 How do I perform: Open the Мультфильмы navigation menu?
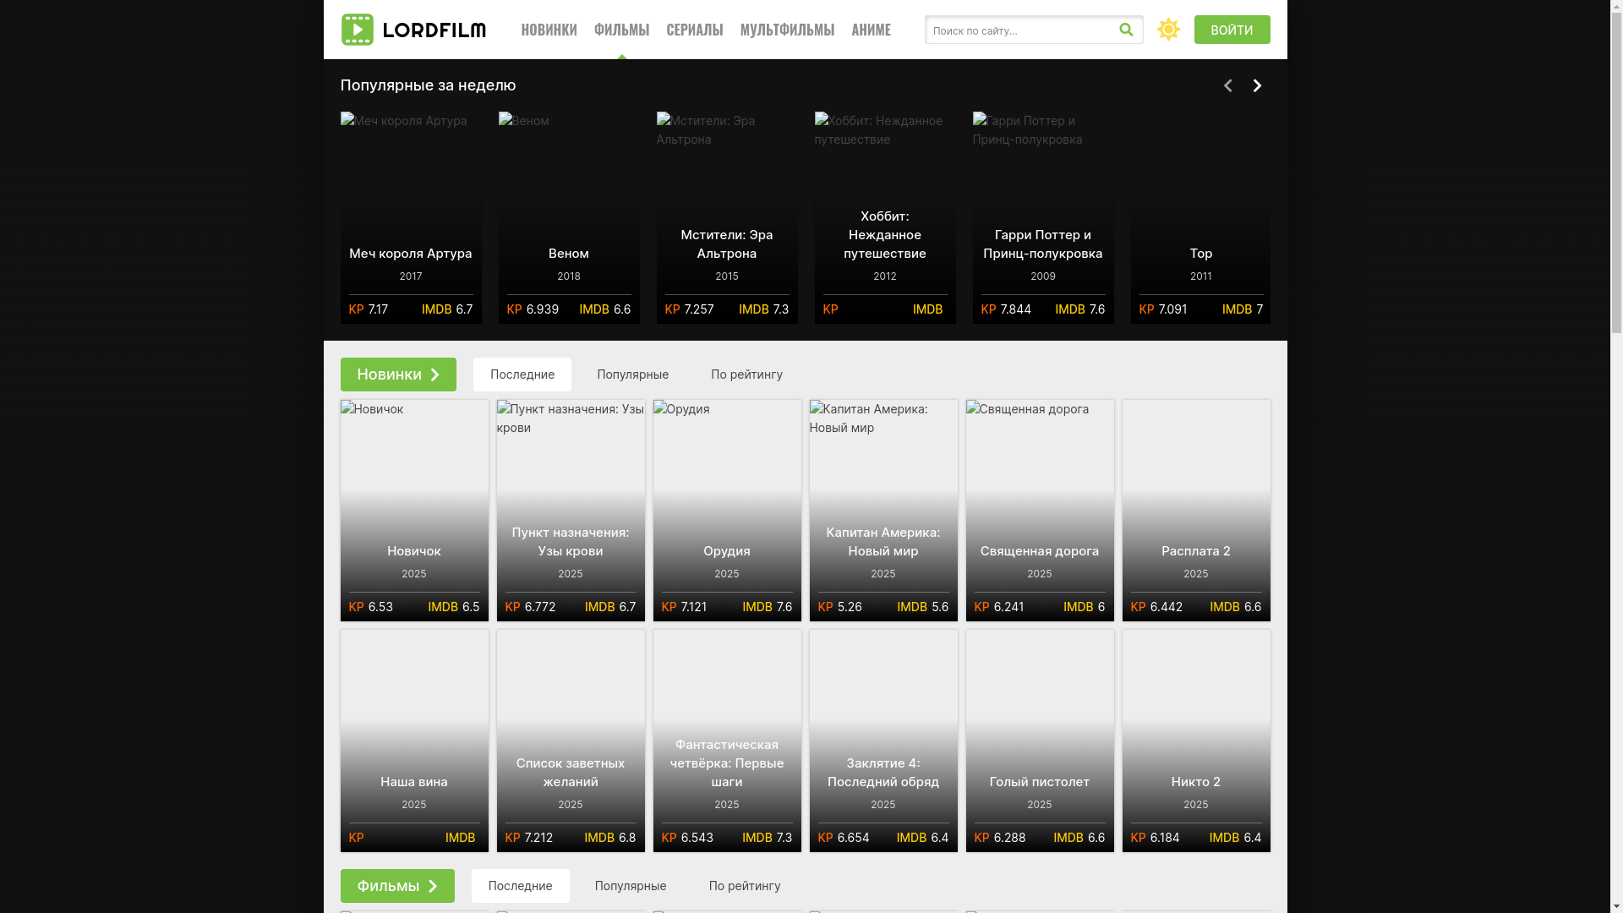click(x=787, y=30)
